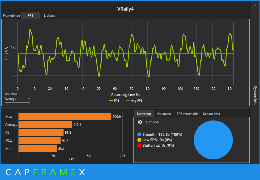This screenshot has width=260, height=180.
Task: Click the Options label in stuttering panel
Action: pos(152,122)
